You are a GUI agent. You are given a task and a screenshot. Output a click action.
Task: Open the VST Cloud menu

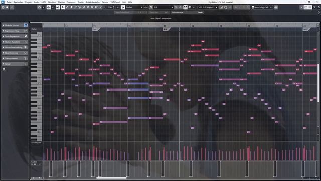point(115,2)
